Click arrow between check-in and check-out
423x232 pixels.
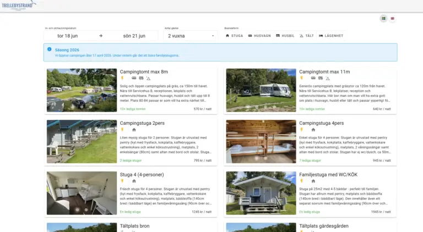click(101, 36)
